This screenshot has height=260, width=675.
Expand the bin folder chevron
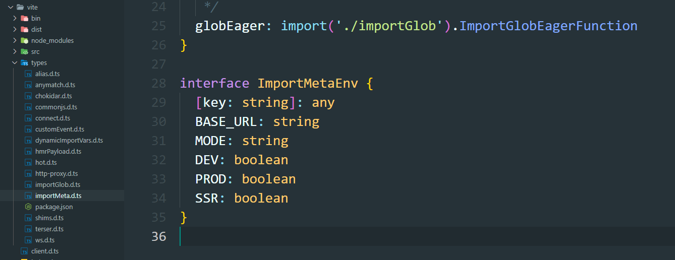point(15,18)
